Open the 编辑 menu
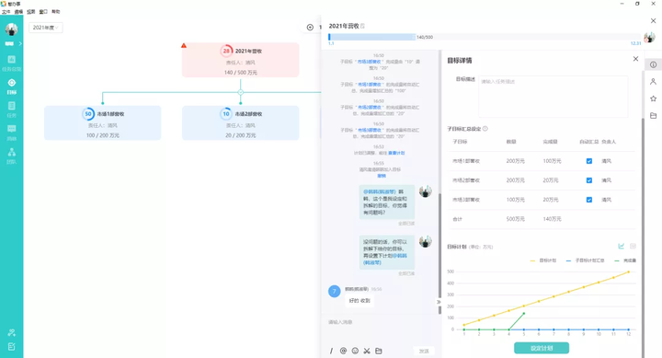Viewport: 662px width, 358px height. [x=18, y=12]
